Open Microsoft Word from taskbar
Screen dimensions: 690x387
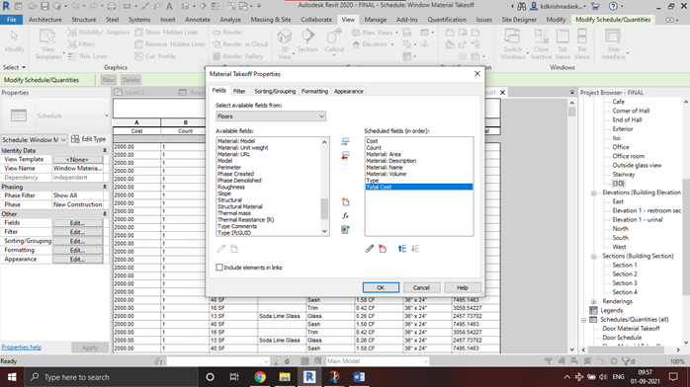(359, 377)
